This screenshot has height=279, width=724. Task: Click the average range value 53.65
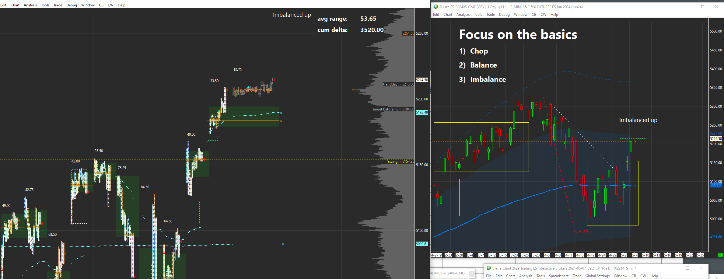[368, 19]
